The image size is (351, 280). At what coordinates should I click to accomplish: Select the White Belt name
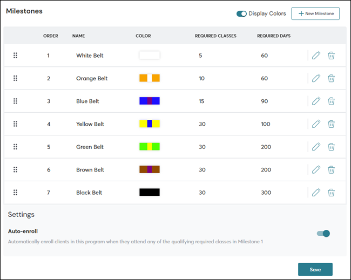[90, 56]
